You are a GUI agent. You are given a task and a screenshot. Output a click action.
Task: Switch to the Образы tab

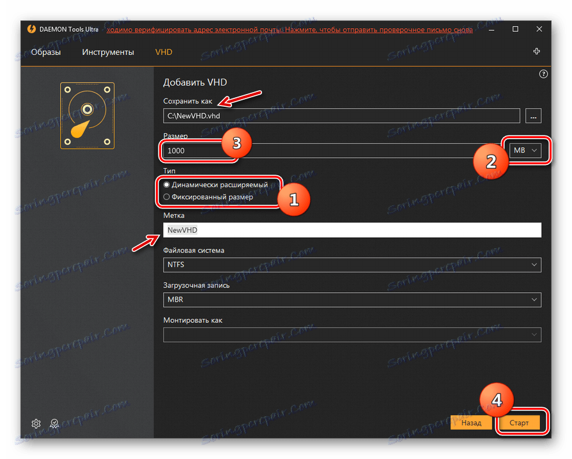tap(45, 52)
